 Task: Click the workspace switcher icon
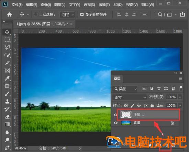[x=169, y=15]
